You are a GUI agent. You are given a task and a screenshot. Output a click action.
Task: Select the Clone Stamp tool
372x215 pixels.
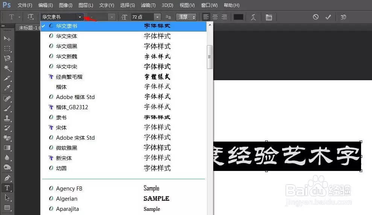click(7, 118)
